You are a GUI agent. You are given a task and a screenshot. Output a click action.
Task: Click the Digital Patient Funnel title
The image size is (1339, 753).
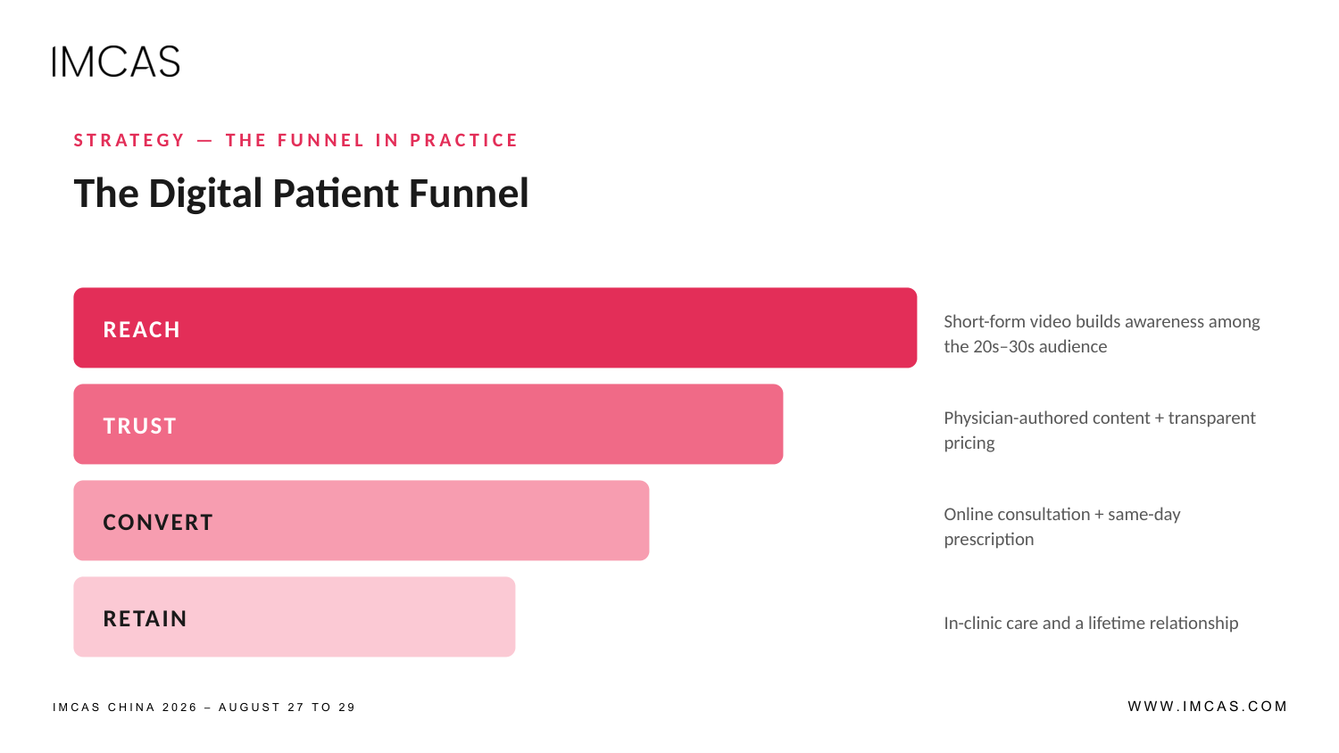(301, 194)
